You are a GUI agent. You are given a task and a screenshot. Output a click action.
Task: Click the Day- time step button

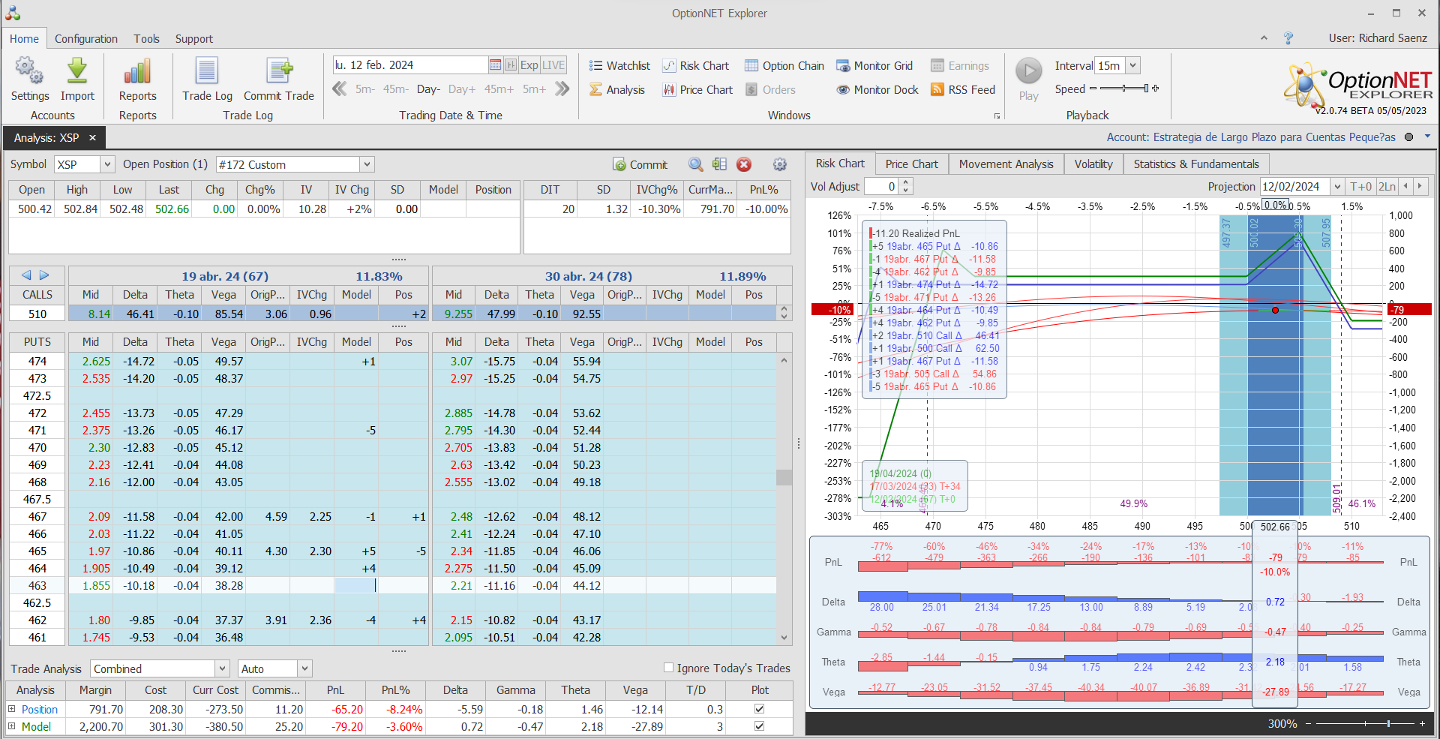(x=428, y=89)
